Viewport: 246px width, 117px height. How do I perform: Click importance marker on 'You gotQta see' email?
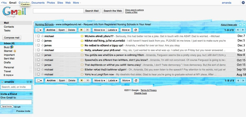[82, 55]
